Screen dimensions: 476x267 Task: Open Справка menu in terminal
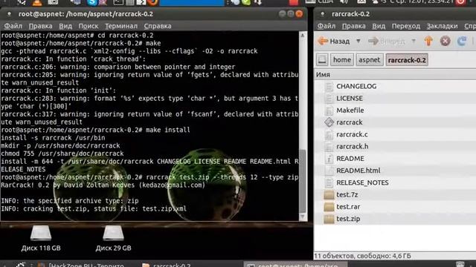pyautogui.click(x=158, y=26)
